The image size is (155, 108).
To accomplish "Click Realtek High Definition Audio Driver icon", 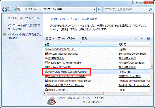I will click(46, 81).
